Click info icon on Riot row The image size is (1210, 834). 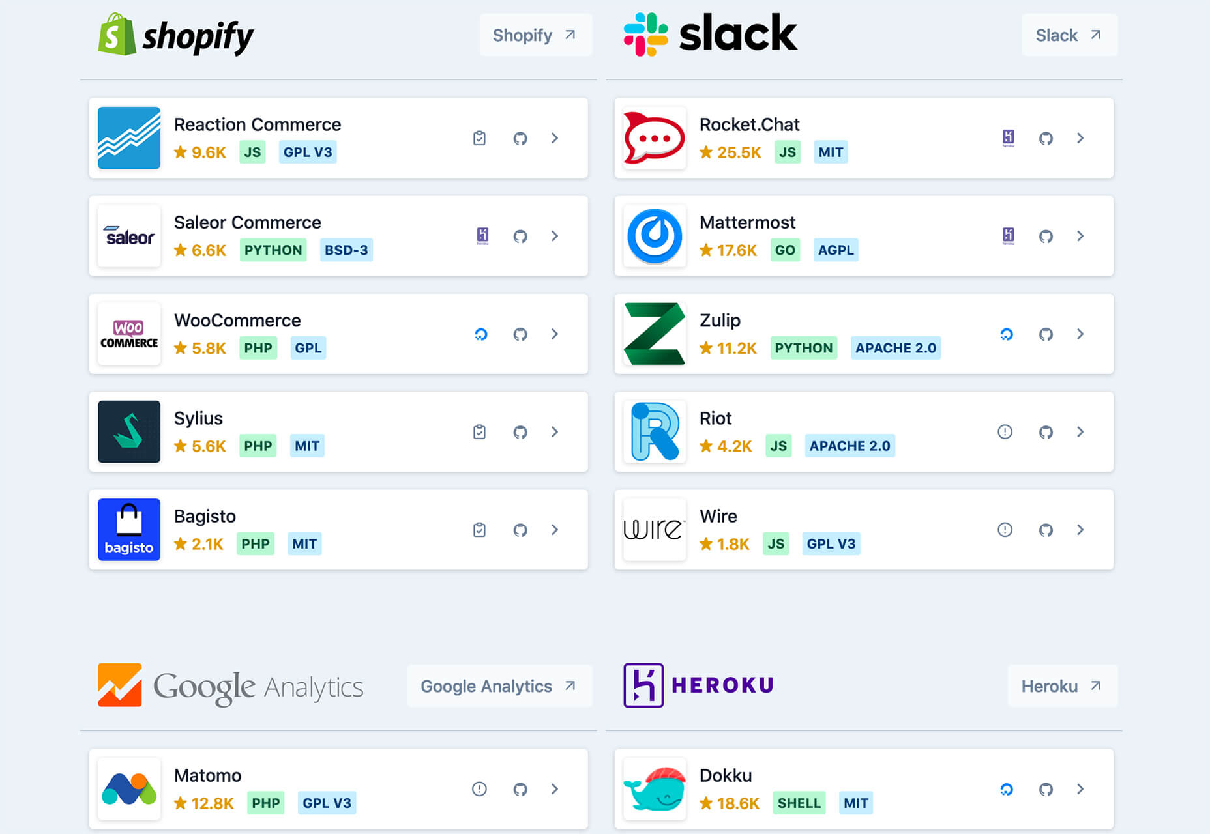pos(1005,432)
